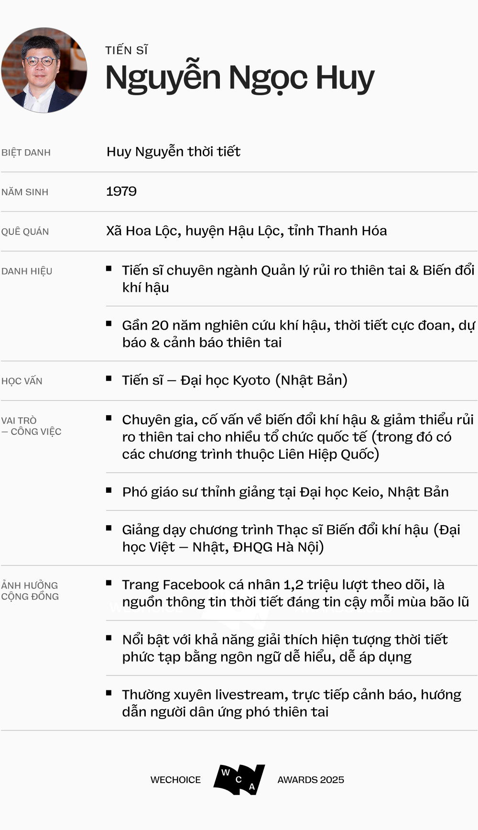This screenshot has width=478, height=830.
Task: Click the bullet before 'Tiến sĩ chuyên ngành Quản lý'
Action: coord(109,269)
